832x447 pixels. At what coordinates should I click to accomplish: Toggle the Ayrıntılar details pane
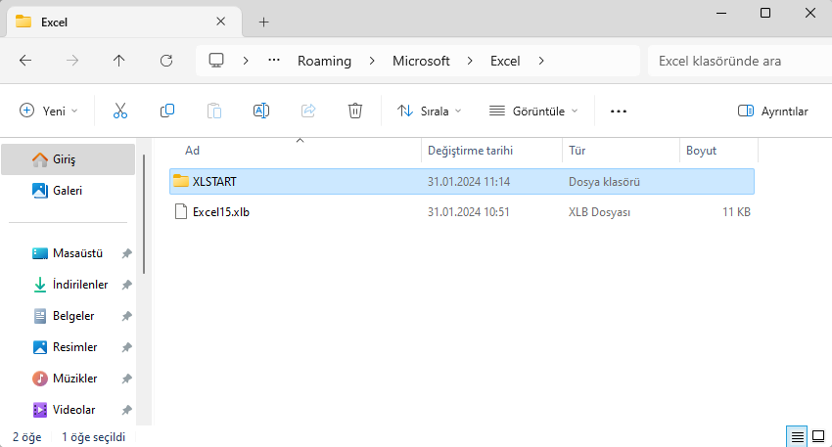click(772, 111)
